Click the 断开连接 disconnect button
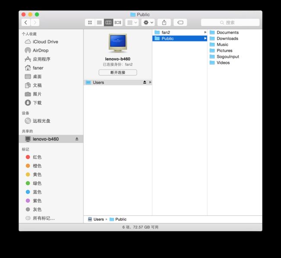The width and height of the screenshot is (281, 258). [x=118, y=73]
